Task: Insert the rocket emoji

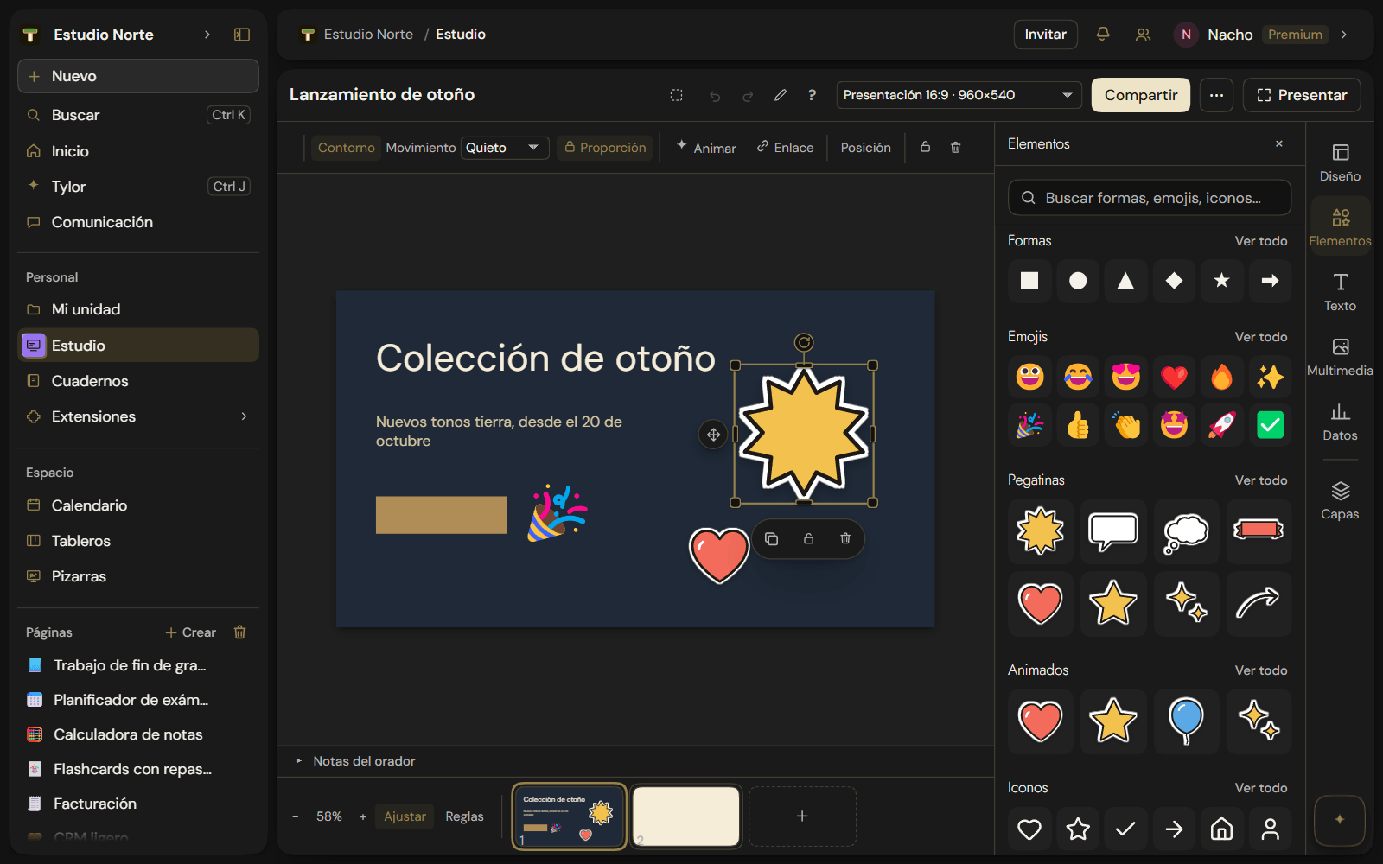Action: 1221,425
